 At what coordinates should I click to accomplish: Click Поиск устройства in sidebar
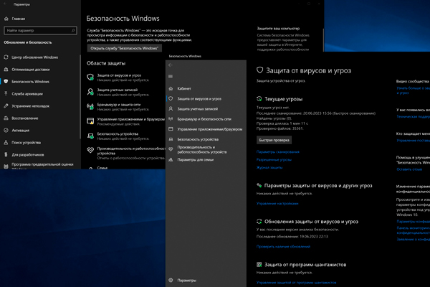tap(27, 143)
